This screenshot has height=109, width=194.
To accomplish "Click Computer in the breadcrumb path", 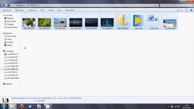I will pos(19,5).
